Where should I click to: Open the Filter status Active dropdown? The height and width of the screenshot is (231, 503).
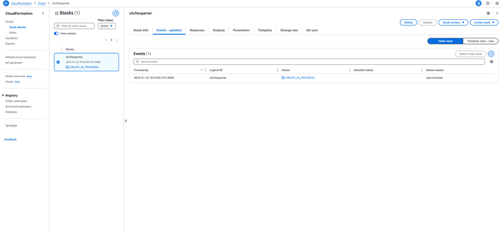click(x=106, y=26)
